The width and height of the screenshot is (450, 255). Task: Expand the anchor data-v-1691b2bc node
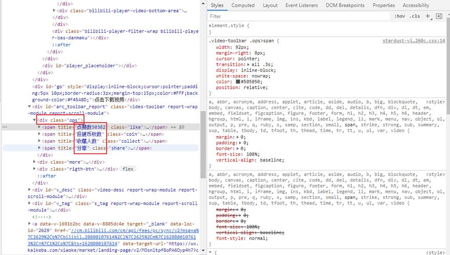click(x=30, y=224)
